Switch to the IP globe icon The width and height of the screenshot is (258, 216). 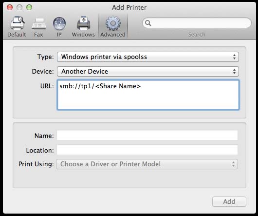[59, 24]
